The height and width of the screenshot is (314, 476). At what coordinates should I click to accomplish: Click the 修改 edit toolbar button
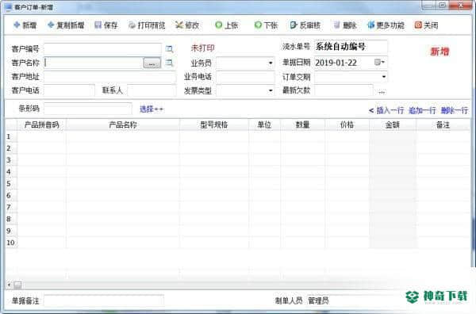187,25
